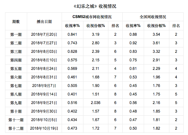Click the rating value 0.434
This screenshot has width=188, height=135.
[x=72, y=120]
